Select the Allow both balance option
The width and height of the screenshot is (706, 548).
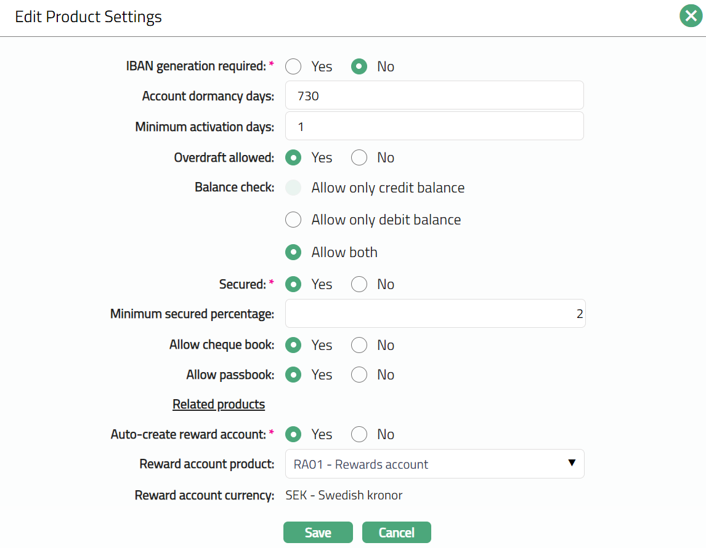pyautogui.click(x=293, y=252)
